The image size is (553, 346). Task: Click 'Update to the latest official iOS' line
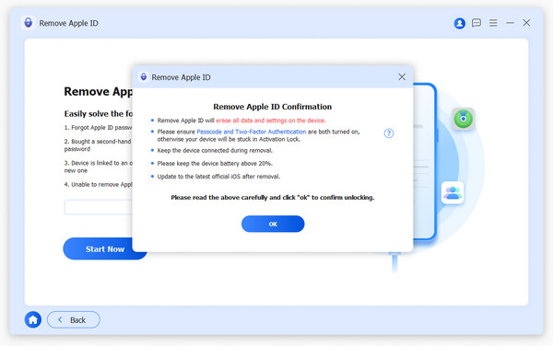click(218, 177)
